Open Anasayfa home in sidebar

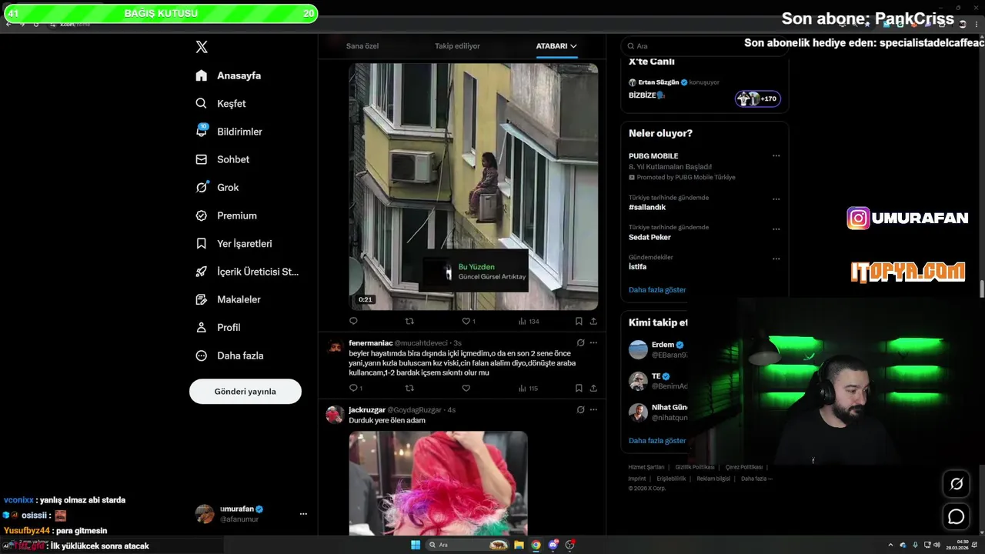click(229, 75)
